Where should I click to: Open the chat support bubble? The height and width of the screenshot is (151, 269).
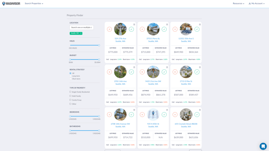point(263,146)
